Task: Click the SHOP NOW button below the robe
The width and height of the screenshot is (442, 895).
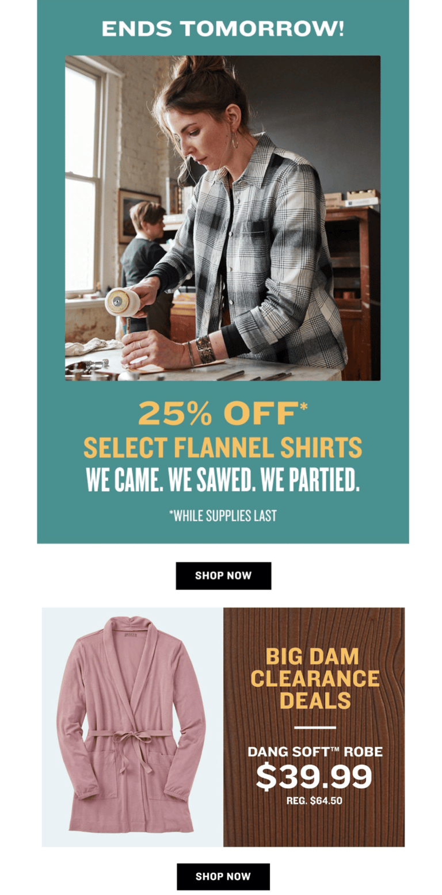Action: (x=223, y=877)
